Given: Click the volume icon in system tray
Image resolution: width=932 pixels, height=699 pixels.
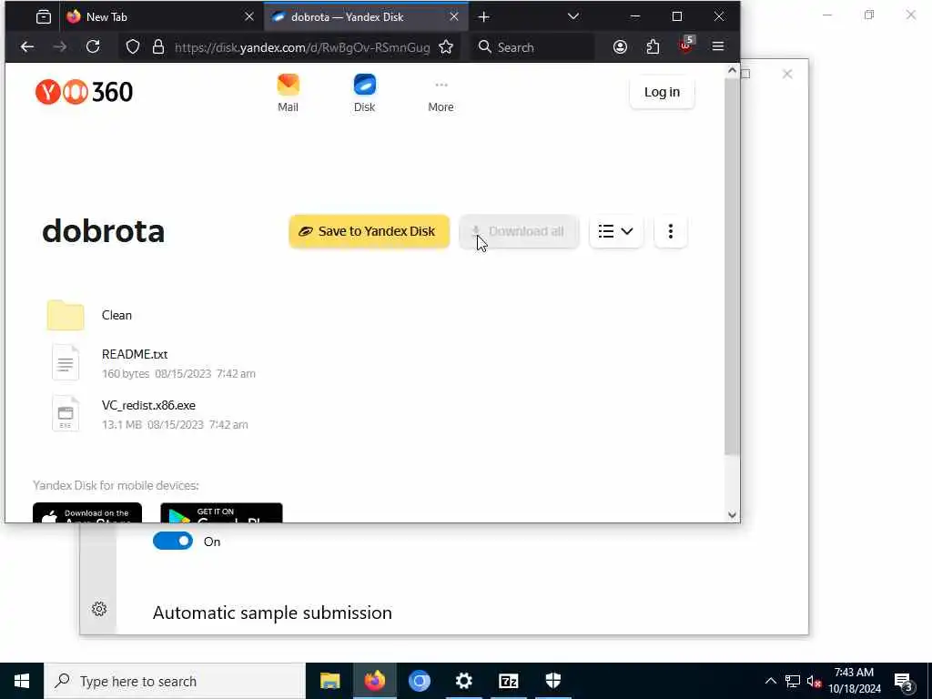Looking at the screenshot, I should [x=815, y=681].
